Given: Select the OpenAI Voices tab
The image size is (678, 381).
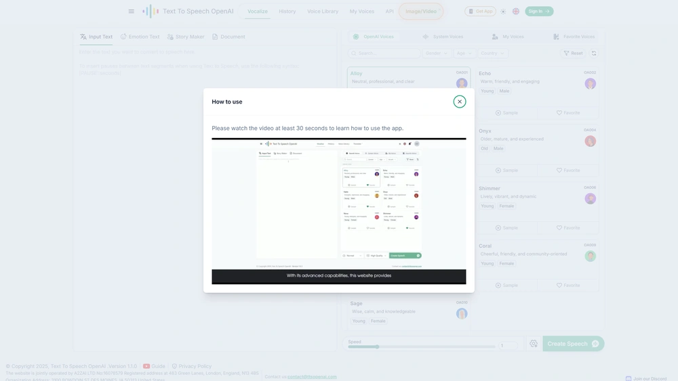Looking at the screenshot, I should 374,37.
